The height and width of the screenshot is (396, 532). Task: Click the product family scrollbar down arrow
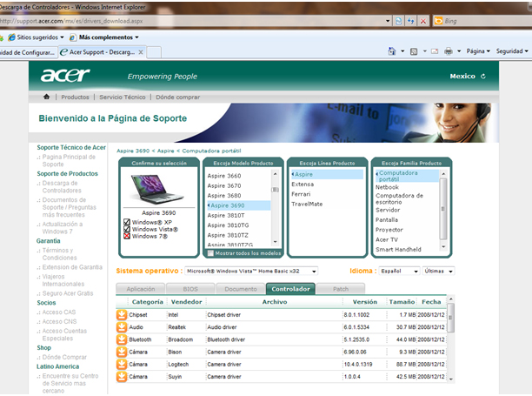443,246
